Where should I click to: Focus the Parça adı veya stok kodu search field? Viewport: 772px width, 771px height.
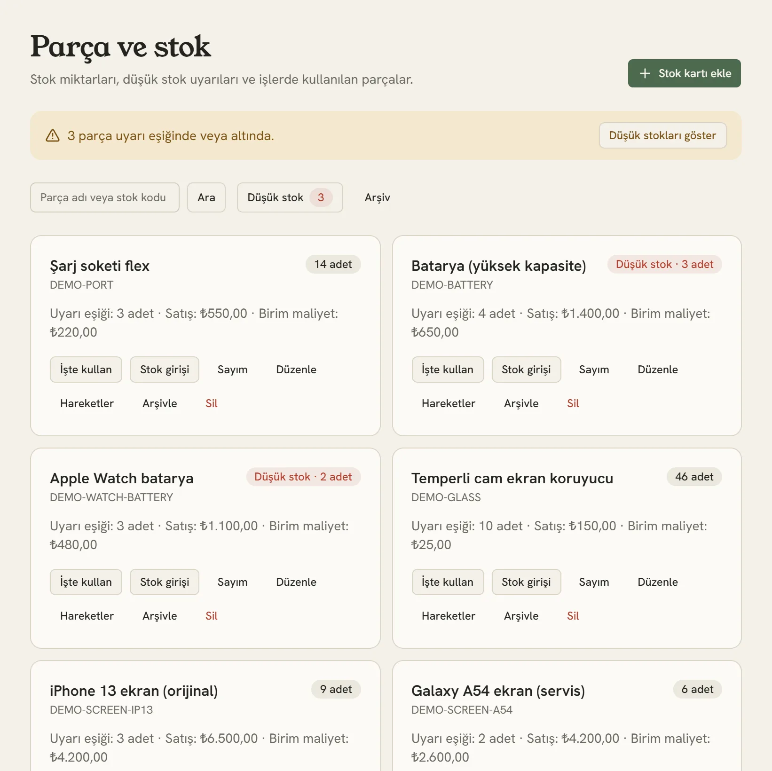click(105, 197)
